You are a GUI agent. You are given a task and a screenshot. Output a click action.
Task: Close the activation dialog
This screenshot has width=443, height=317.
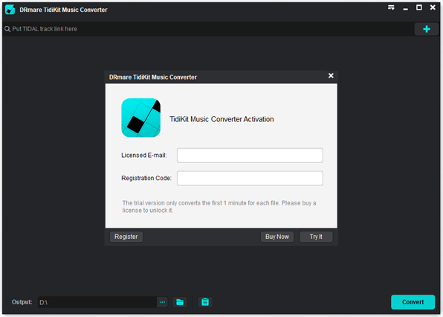tap(331, 76)
